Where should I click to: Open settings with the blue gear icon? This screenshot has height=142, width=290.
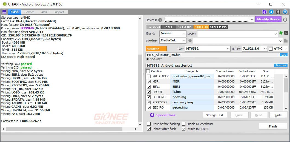(x=285, y=12)
